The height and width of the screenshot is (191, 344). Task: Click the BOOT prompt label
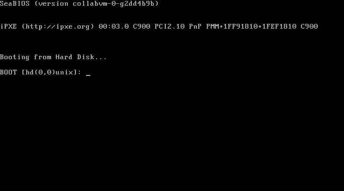tap(8, 73)
